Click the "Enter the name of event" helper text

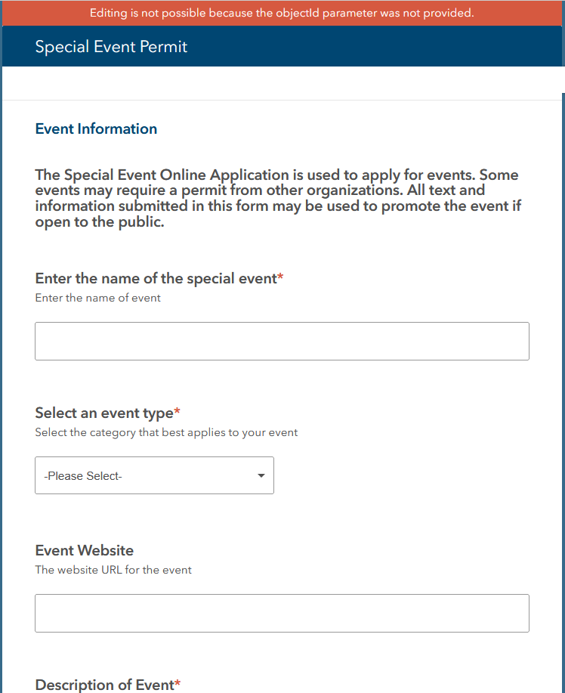tap(97, 298)
